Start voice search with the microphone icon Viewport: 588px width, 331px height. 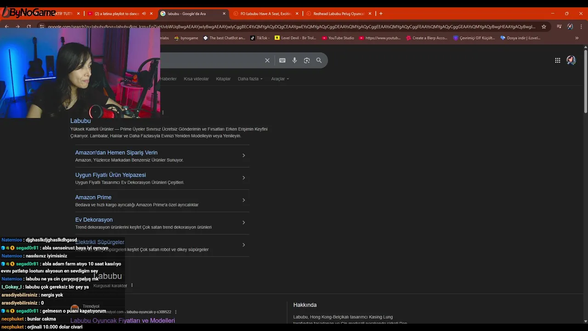pyautogui.click(x=294, y=60)
